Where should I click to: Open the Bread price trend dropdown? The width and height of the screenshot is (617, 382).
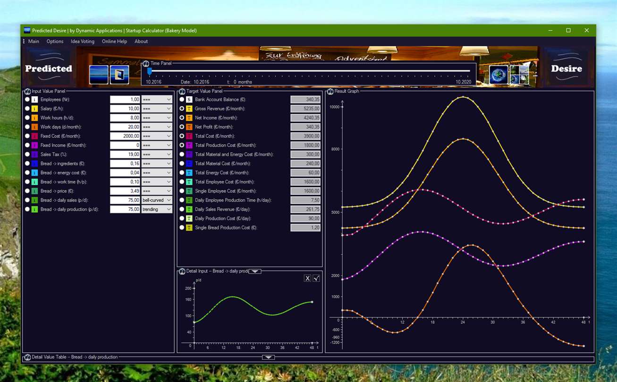[157, 191]
